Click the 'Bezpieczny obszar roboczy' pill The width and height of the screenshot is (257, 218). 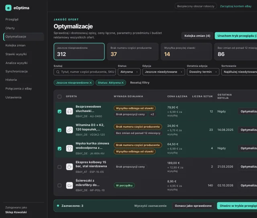(x=196, y=6)
